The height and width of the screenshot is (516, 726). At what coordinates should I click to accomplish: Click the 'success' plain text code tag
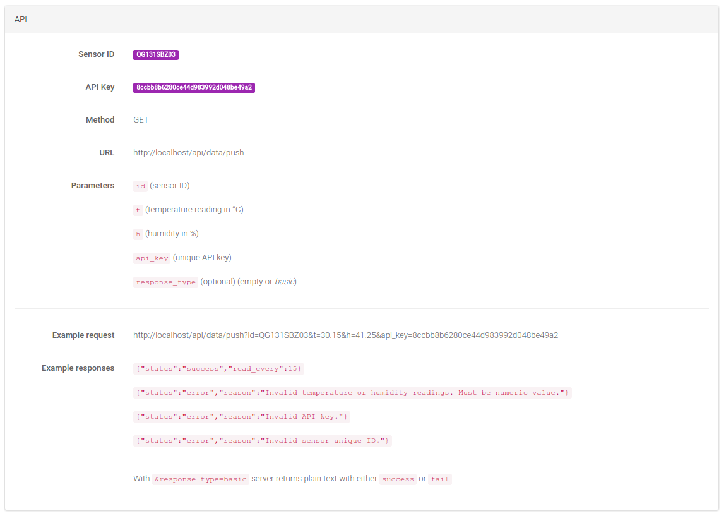398,479
